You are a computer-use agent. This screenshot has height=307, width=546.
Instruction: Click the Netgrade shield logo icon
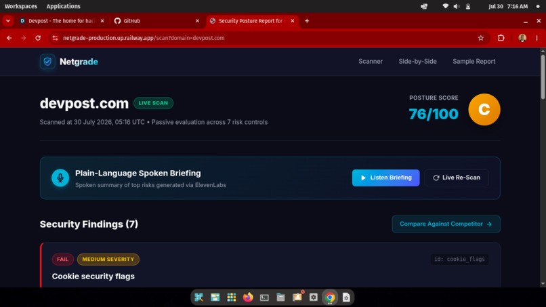pyautogui.click(x=47, y=62)
